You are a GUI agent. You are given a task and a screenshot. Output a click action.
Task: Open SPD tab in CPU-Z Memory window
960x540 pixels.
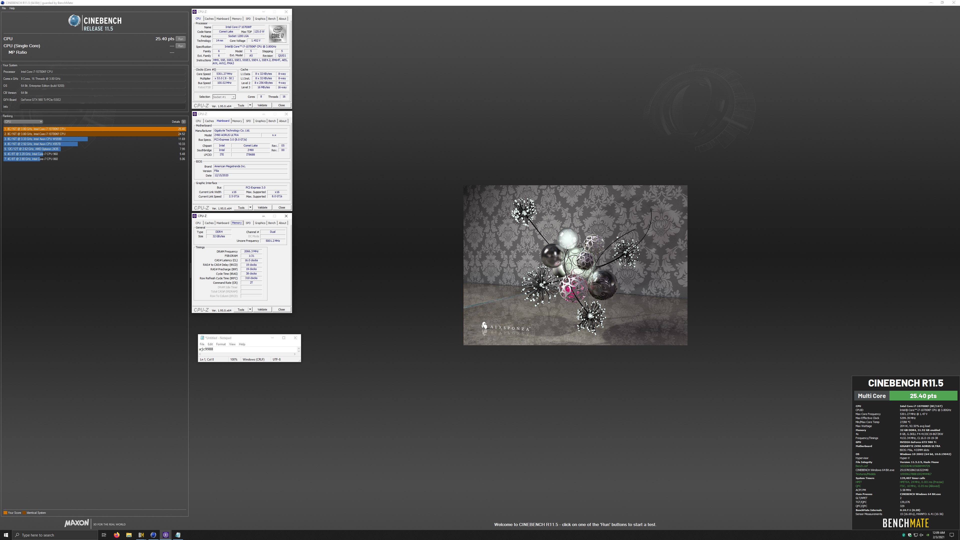[x=248, y=223]
